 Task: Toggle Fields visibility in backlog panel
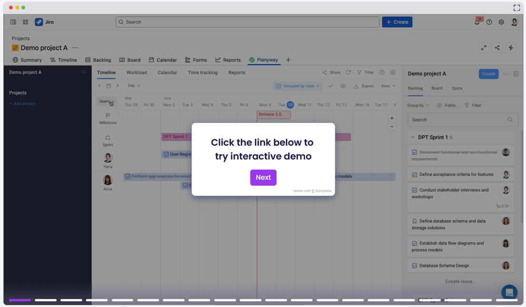click(x=446, y=105)
